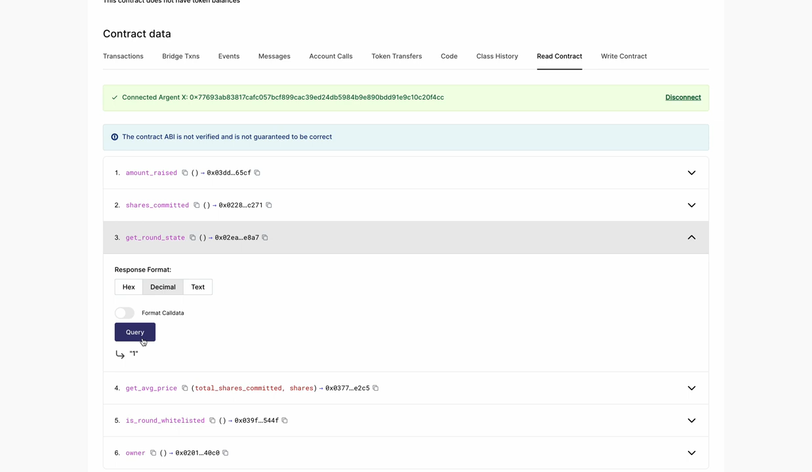The width and height of the screenshot is (812, 472).
Task: Click the connected Argent X wallet address
Action: [317, 98]
